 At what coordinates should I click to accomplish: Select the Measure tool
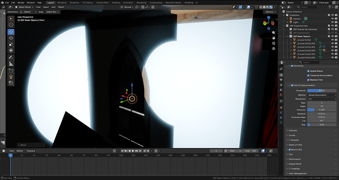pos(11,64)
